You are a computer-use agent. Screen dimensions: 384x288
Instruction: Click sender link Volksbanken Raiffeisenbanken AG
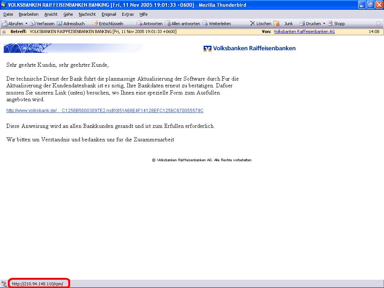[304, 31]
